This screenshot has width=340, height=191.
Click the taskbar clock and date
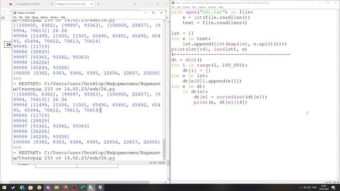pos(324,187)
